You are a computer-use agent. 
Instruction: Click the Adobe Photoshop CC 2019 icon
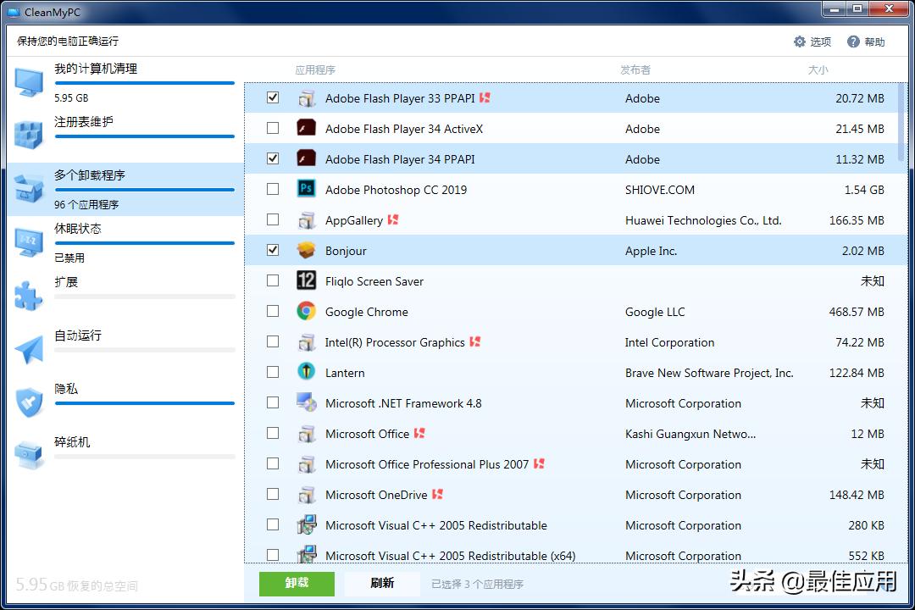306,190
